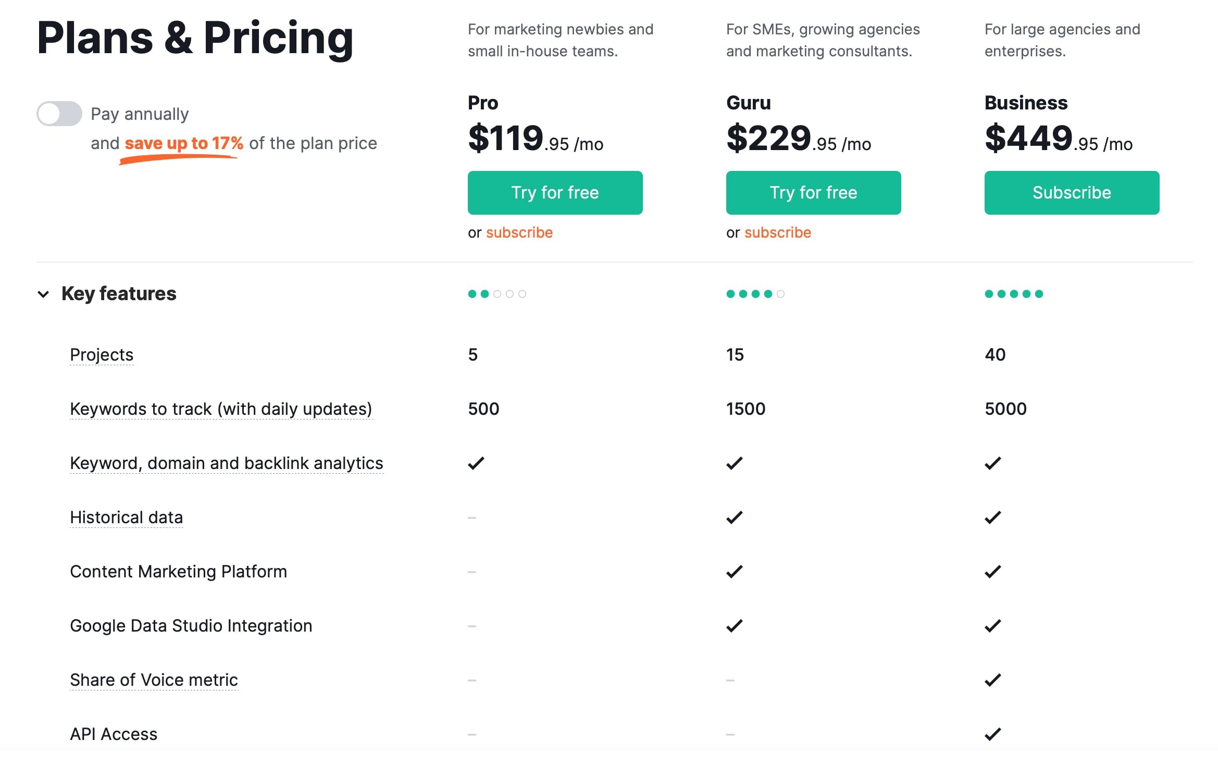
Task: Open the subscribe link below Guru
Action: click(777, 232)
